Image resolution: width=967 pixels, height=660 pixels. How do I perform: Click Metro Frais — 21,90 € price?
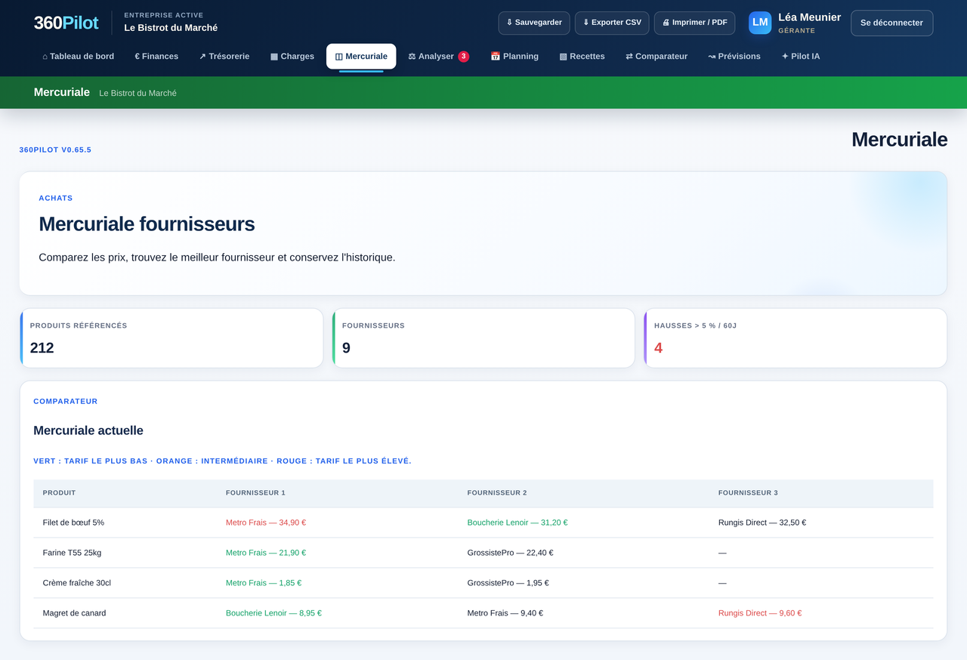tap(266, 553)
